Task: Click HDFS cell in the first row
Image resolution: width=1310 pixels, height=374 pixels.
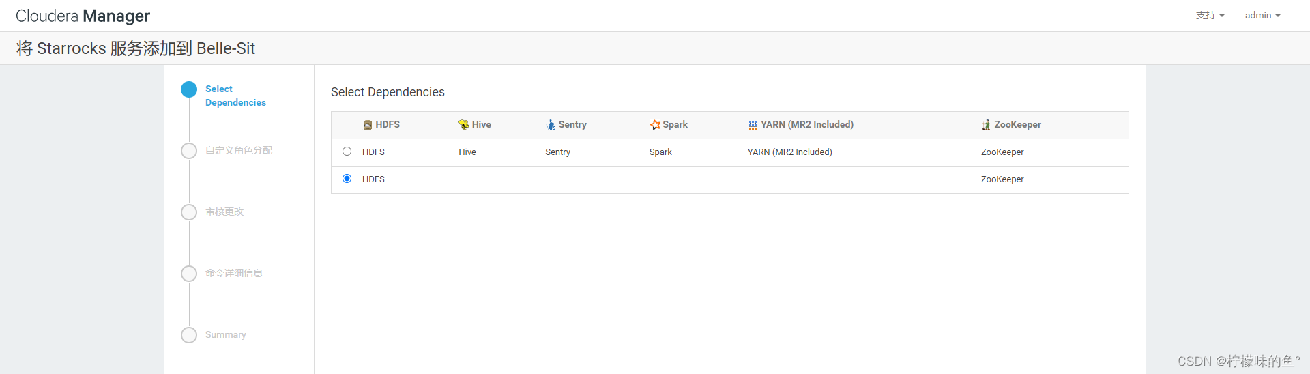Action: click(x=373, y=152)
